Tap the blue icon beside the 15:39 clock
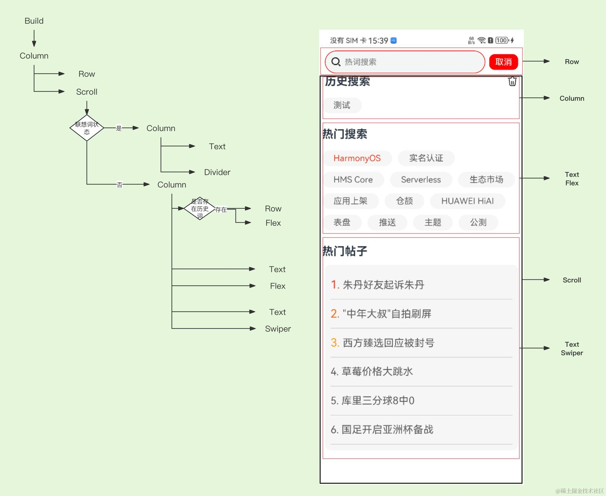Viewport: 606px width, 496px height. [x=393, y=41]
